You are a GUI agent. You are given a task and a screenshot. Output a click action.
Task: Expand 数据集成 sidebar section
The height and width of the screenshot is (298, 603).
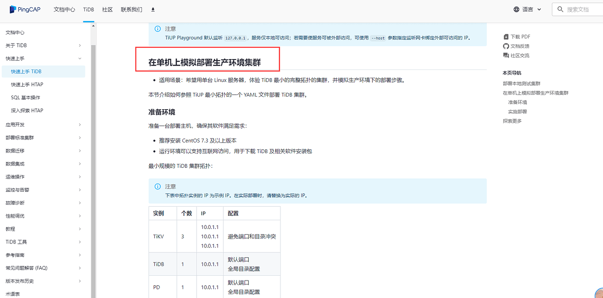(80, 164)
